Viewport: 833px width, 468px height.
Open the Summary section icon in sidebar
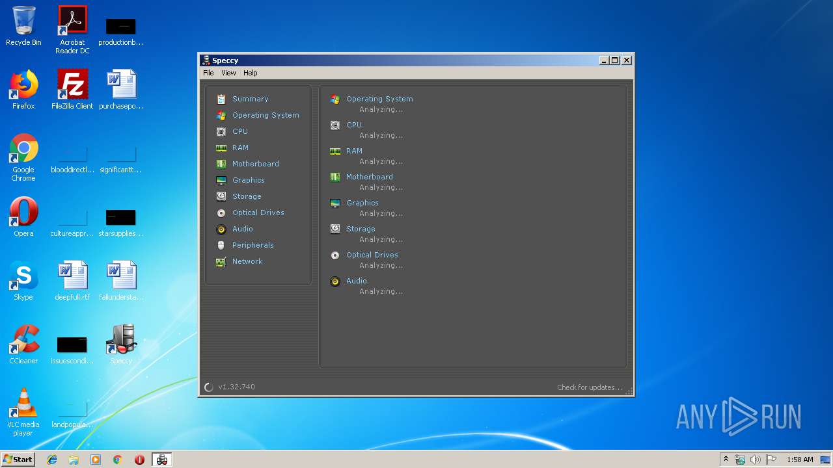coord(221,99)
